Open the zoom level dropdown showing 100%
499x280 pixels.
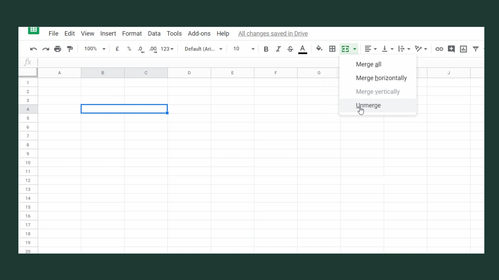(94, 49)
